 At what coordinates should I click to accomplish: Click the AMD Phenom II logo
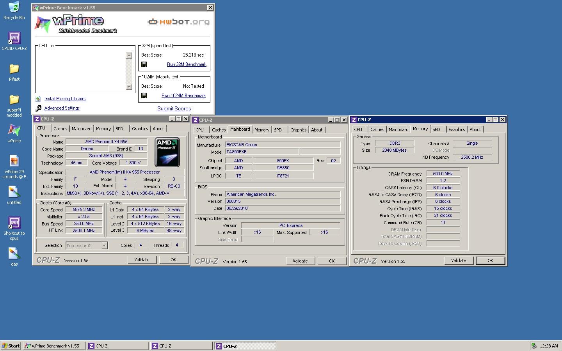167,152
